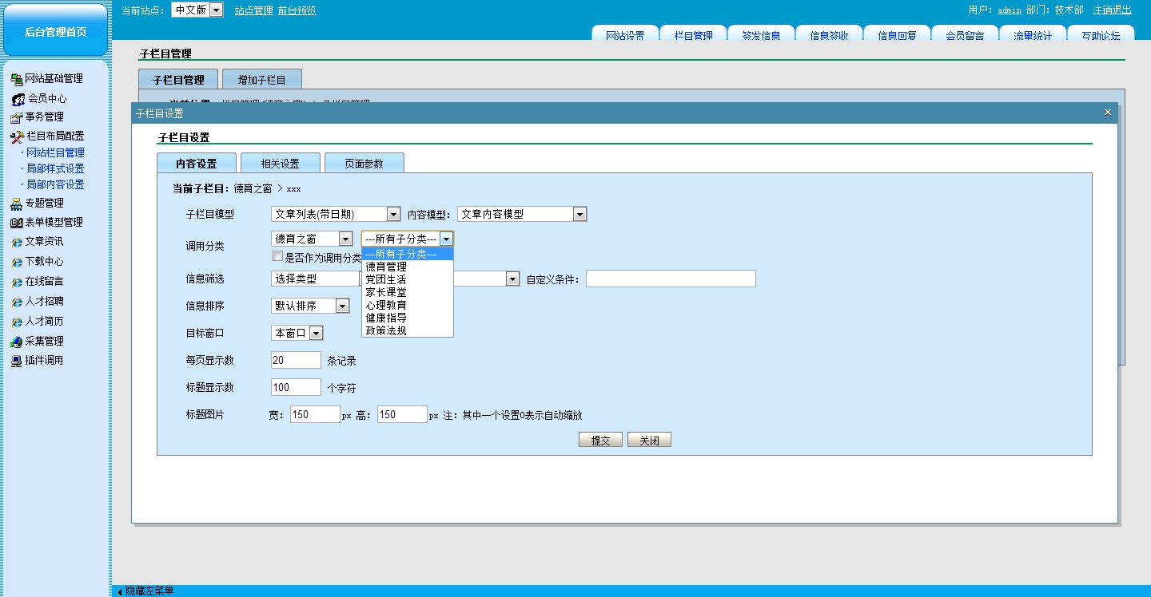Click the 表单模型管理 book icon
The width and height of the screenshot is (1151, 597).
pos(16,223)
